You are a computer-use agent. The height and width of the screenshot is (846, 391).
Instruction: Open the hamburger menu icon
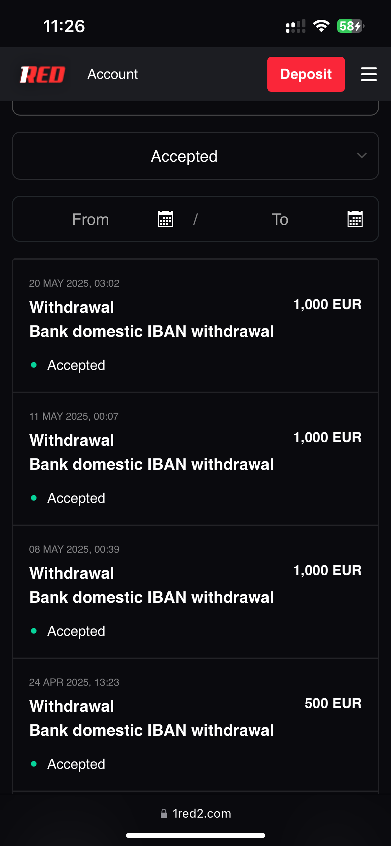(369, 74)
